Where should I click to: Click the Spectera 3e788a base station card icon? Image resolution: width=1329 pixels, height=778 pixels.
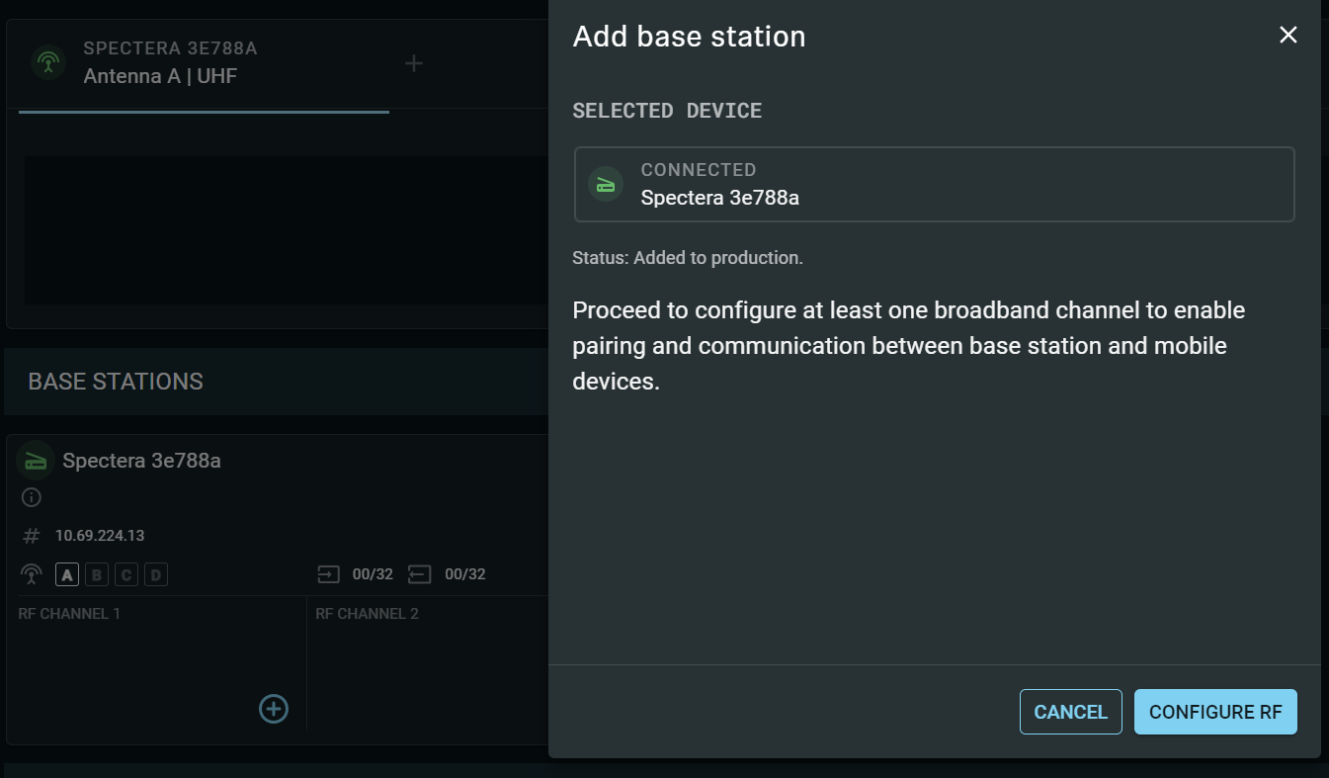[x=36, y=461]
